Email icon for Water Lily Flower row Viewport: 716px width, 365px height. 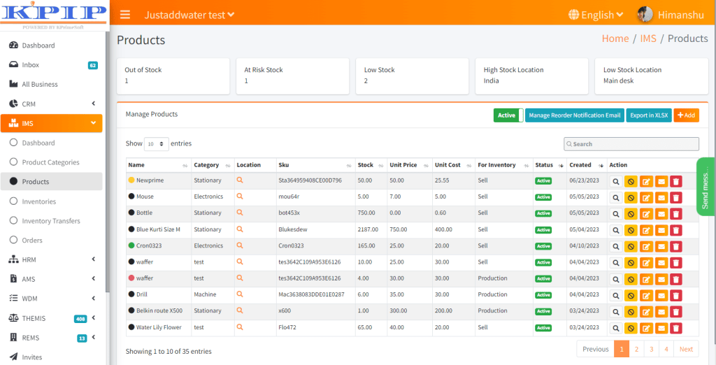pos(661,328)
